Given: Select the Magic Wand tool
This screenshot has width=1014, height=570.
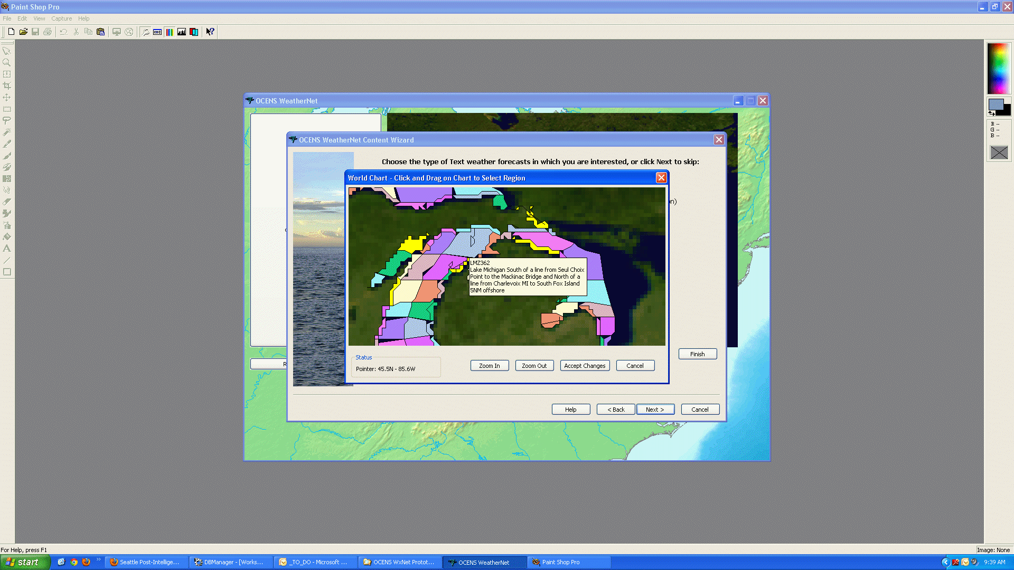Looking at the screenshot, I should point(7,132).
